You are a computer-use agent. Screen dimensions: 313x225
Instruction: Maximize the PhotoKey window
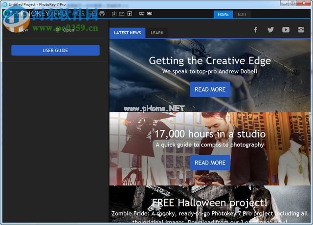[293, 3]
